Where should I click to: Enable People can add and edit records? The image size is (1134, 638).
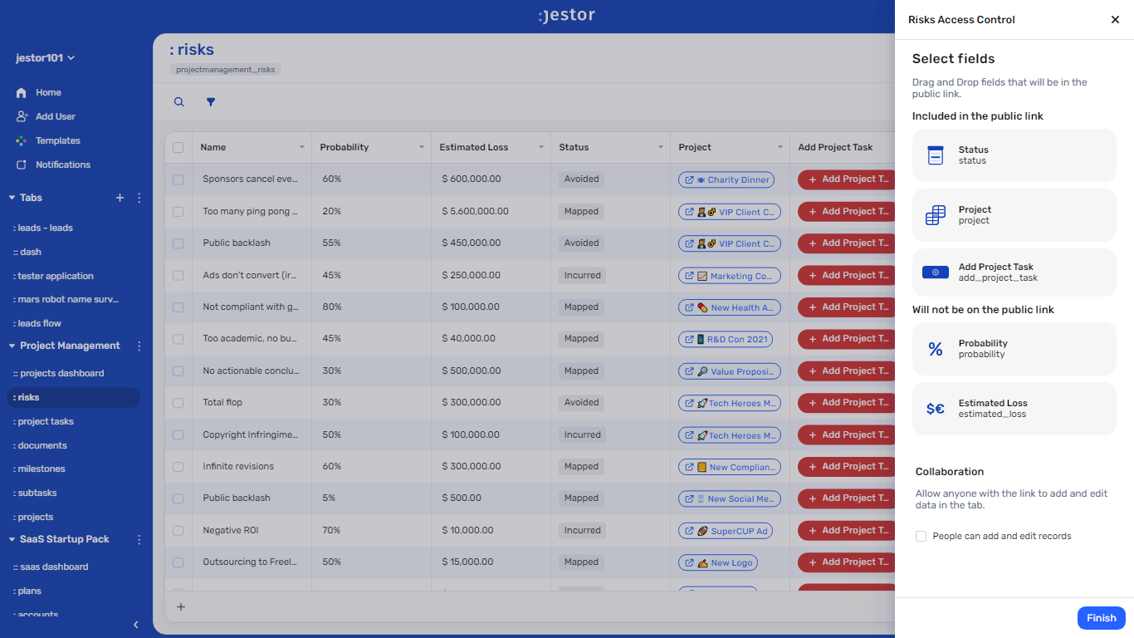pyautogui.click(x=921, y=537)
